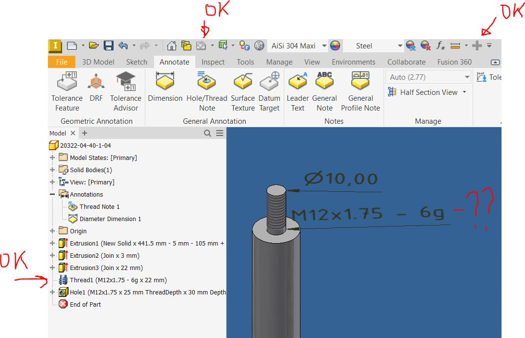Viewport: 525px width, 338px height.
Task: Select the Dimension annotation tool
Action: pyautogui.click(x=165, y=87)
